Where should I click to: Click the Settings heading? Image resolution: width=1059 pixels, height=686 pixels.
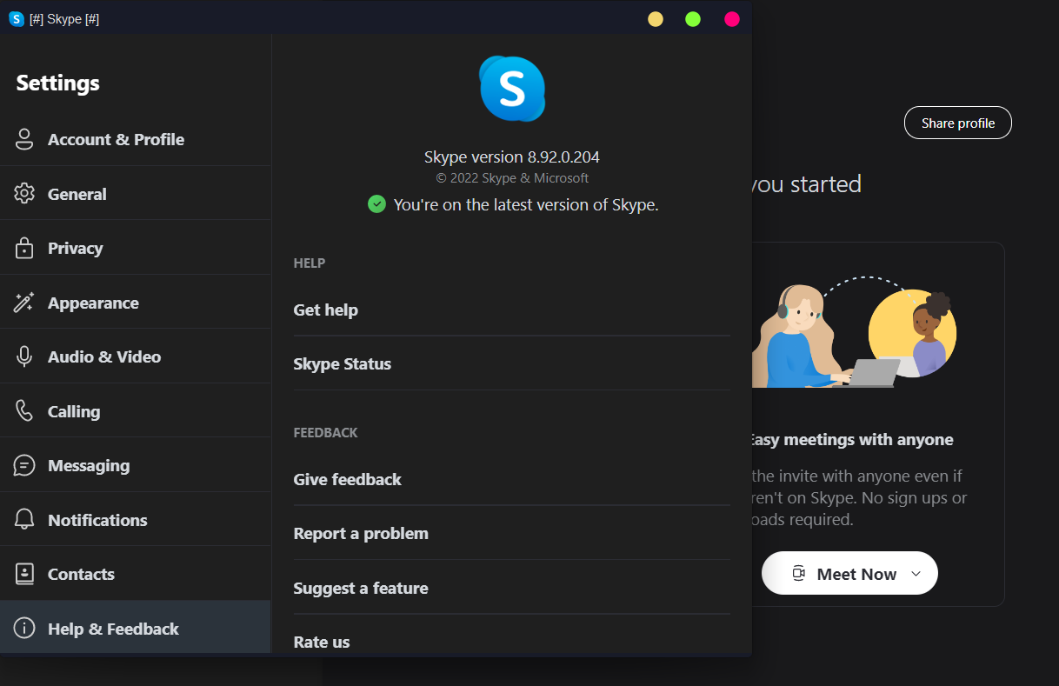click(57, 83)
